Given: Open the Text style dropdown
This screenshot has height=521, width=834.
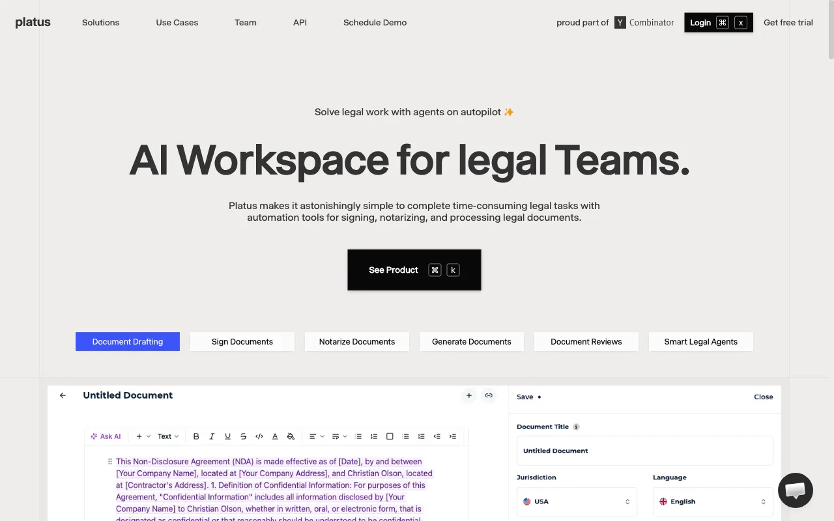Looking at the screenshot, I should click(168, 436).
